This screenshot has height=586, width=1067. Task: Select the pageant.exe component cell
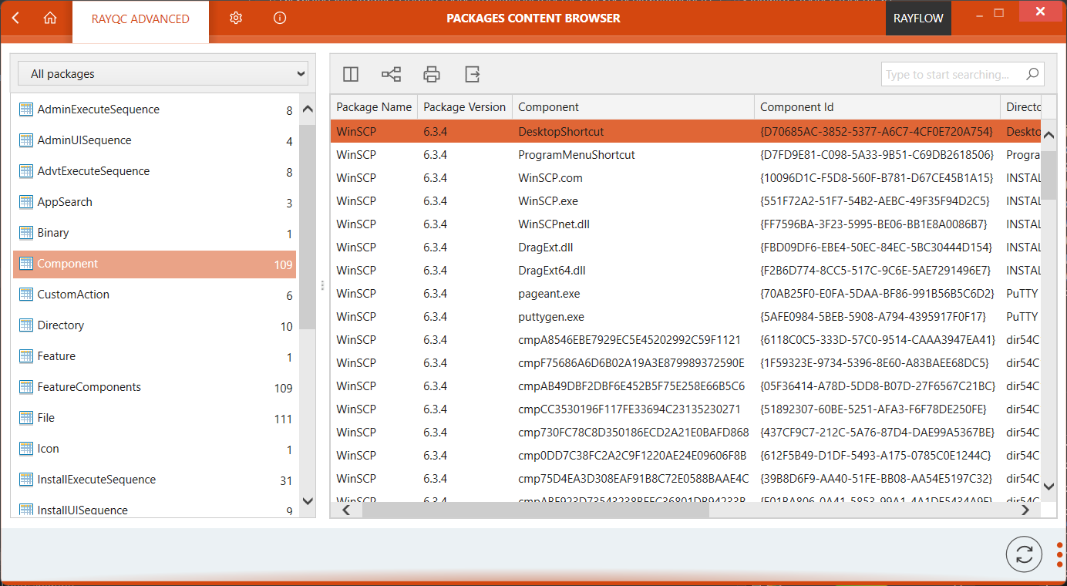click(x=633, y=294)
